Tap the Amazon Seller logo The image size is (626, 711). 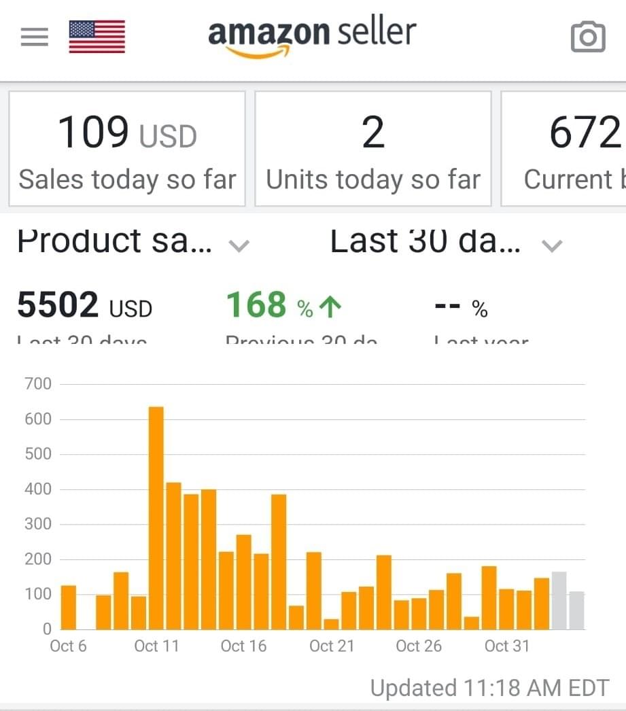[312, 37]
